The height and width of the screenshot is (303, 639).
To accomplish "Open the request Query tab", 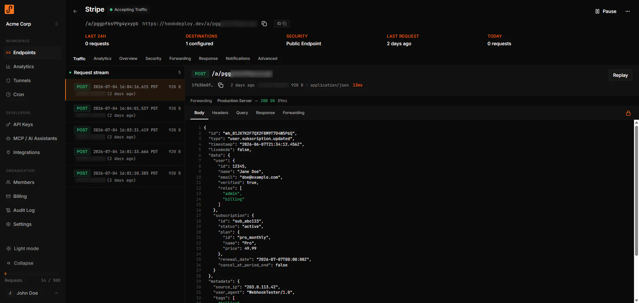I will [242, 113].
